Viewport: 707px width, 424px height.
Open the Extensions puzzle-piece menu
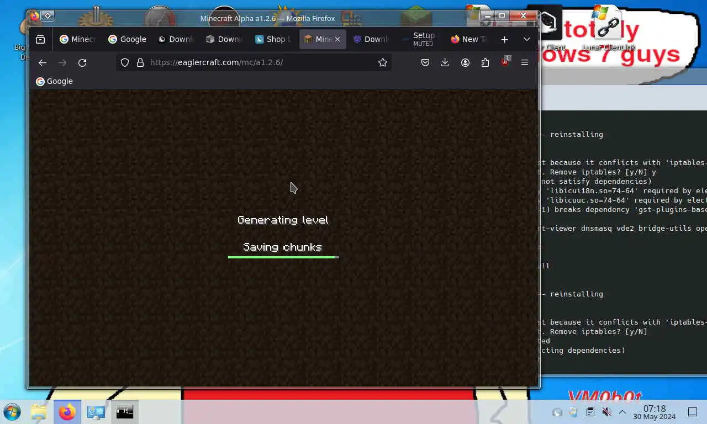485,62
